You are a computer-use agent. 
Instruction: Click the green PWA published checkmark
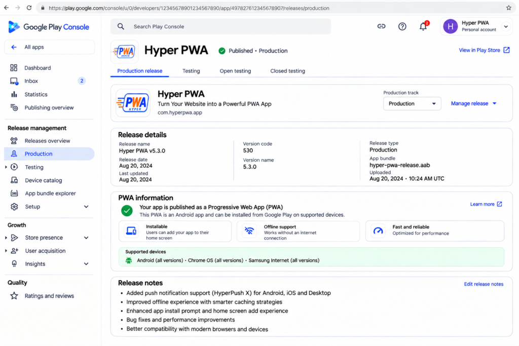127,210
